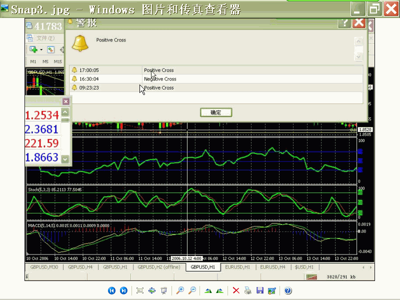Switch to the EURUSD,H1 chart tab
The width and height of the screenshot is (400, 300).
pyautogui.click(x=237, y=267)
